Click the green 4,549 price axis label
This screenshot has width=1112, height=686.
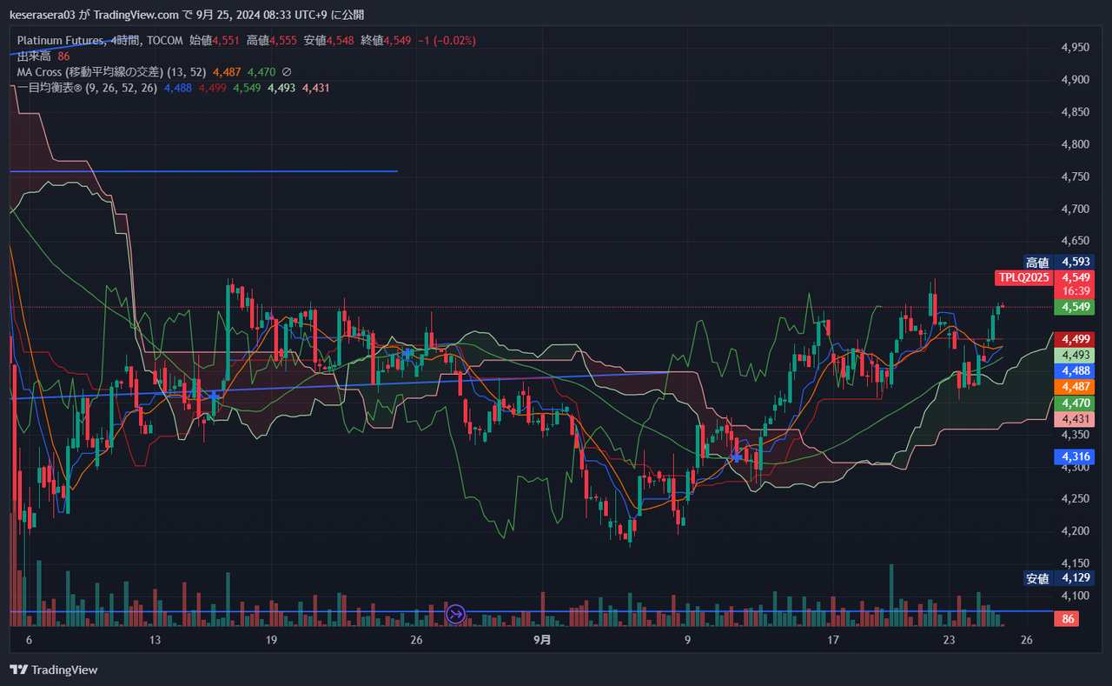(x=1074, y=307)
